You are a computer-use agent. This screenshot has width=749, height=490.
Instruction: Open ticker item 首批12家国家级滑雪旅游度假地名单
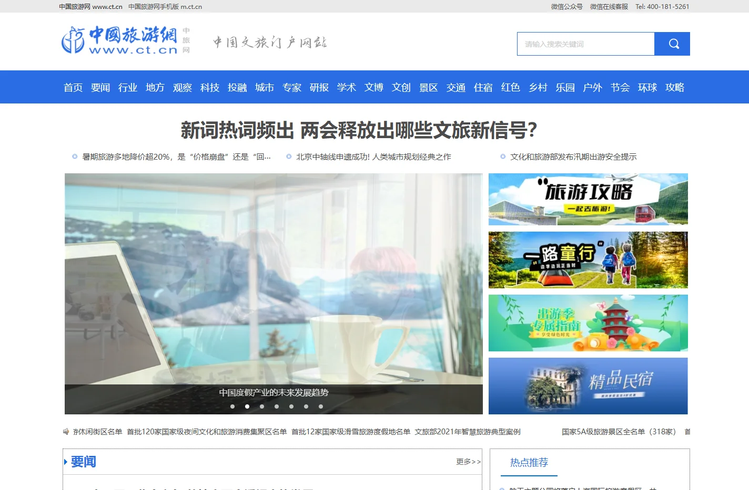351,432
